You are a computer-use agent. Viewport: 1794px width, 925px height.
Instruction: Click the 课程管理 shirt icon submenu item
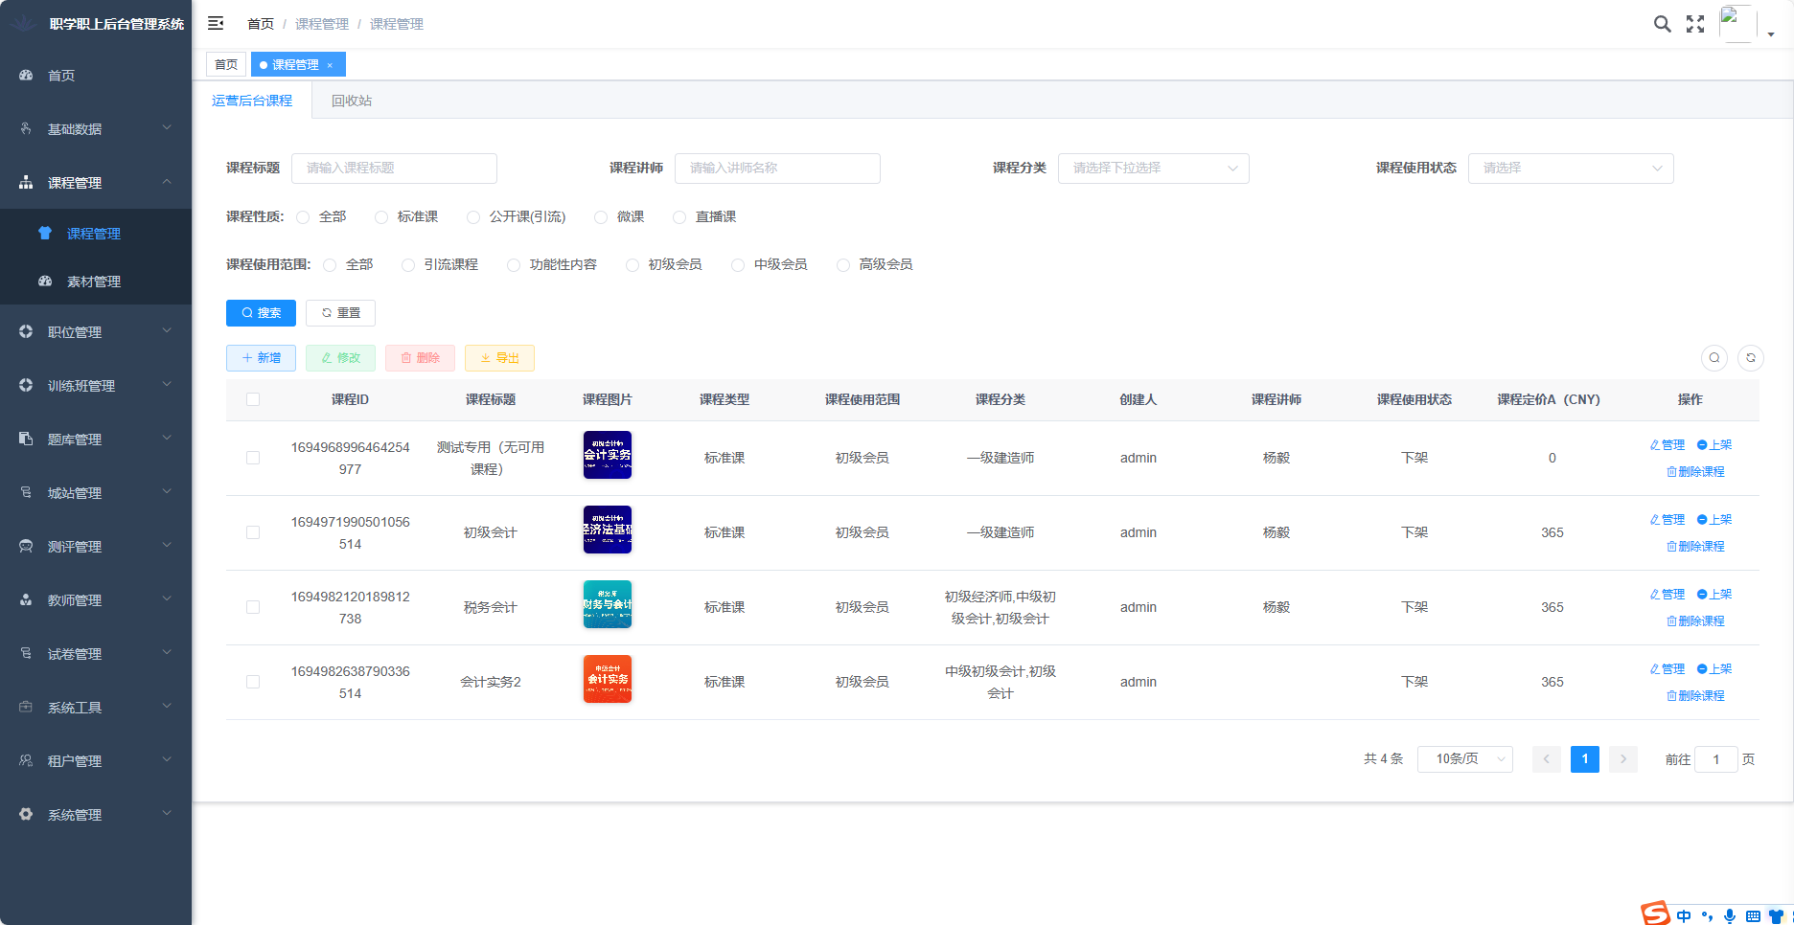click(x=45, y=233)
